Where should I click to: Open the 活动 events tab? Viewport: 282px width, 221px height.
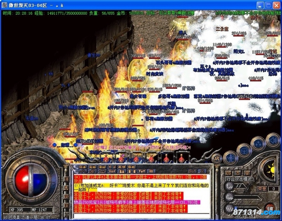[x=102, y=167]
